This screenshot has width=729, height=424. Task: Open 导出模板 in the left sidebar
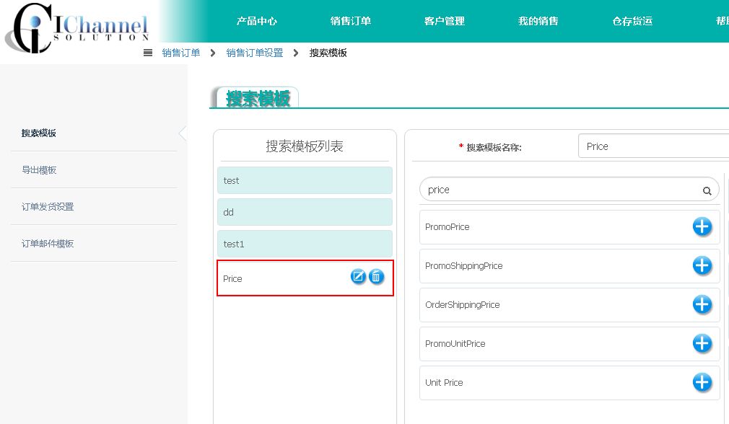pyautogui.click(x=38, y=170)
